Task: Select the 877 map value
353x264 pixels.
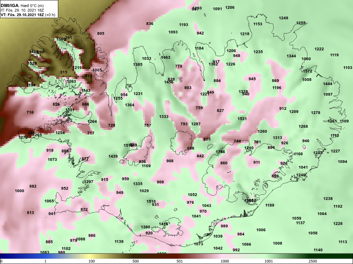Action: (x=85, y=159)
